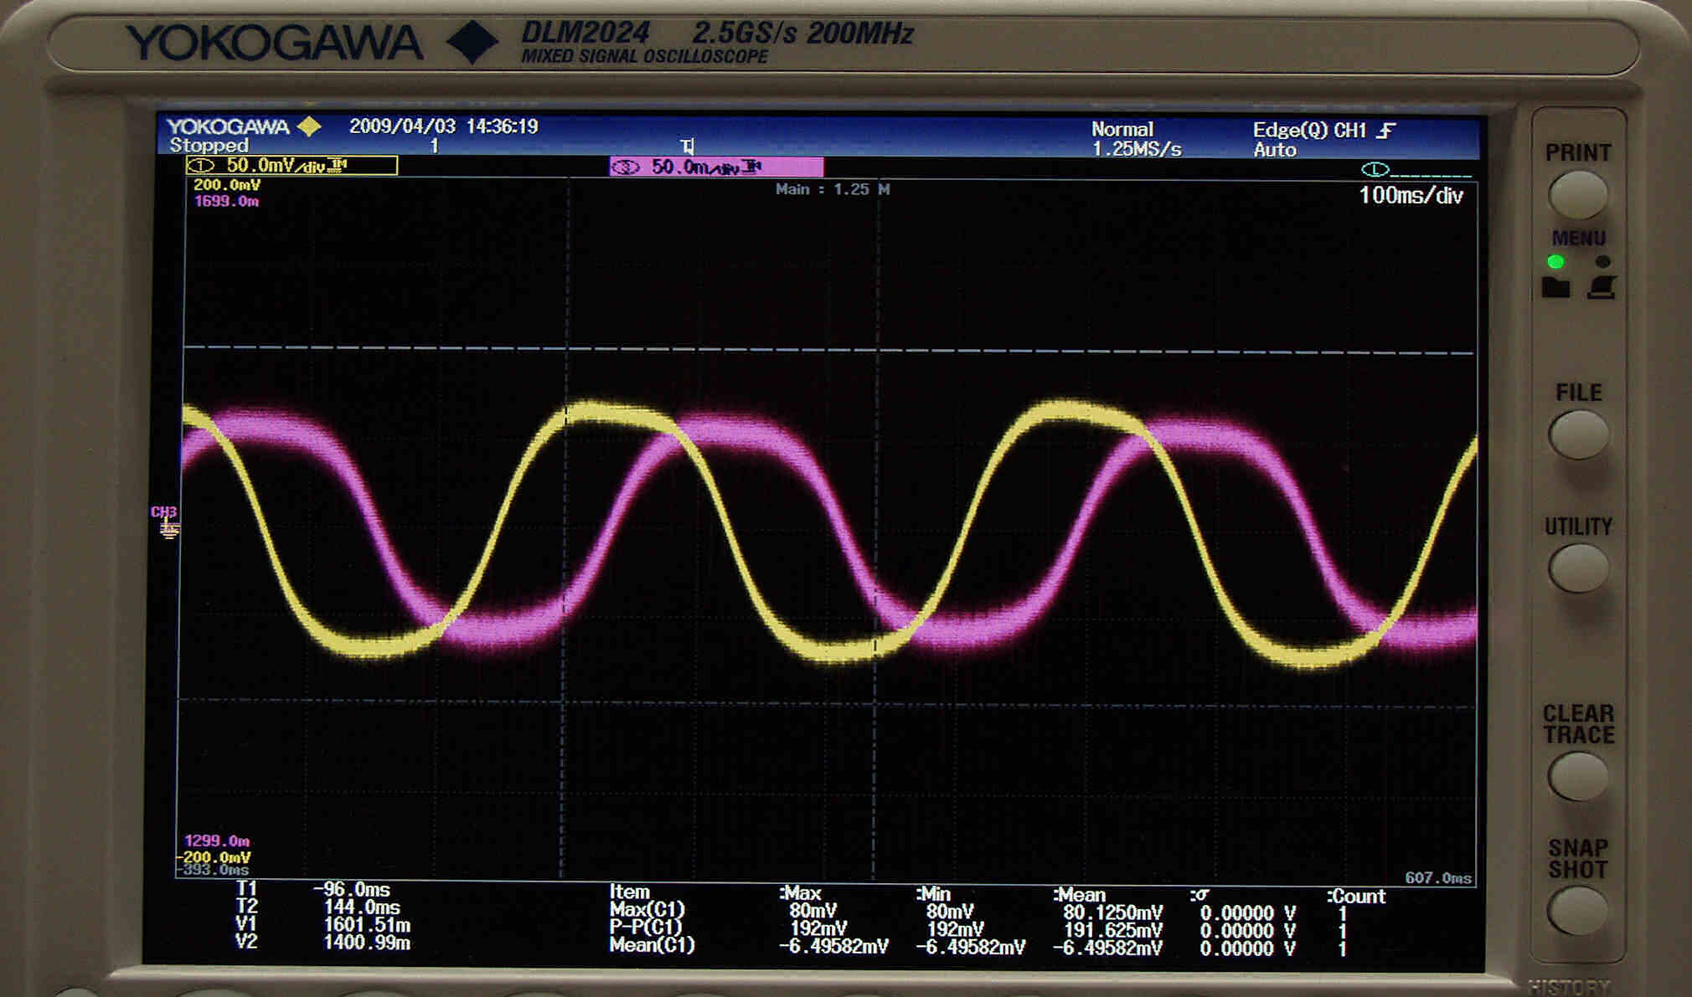This screenshot has height=997, width=1692.
Task: Click the Stopped acquisition status
Action: point(209,146)
